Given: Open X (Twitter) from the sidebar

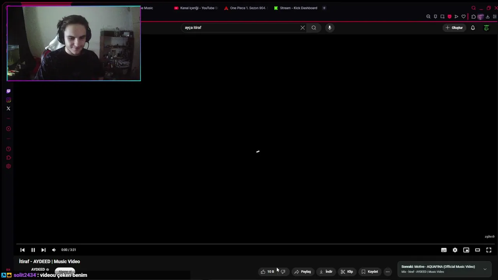Looking at the screenshot, I should pos(9,108).
